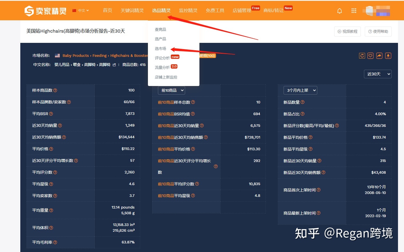Image resolution: width=404 pixels, height=252 pixels.
Task: Select 流量分析 in the dropdown menu
Action: (162, 67)
